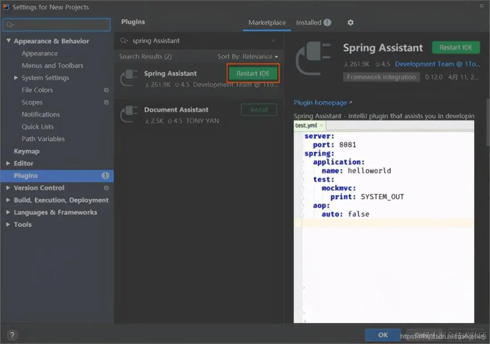Expand Build, Execution, Deployment section
Viewport: 490px width, 344px height.
(8, 200)
